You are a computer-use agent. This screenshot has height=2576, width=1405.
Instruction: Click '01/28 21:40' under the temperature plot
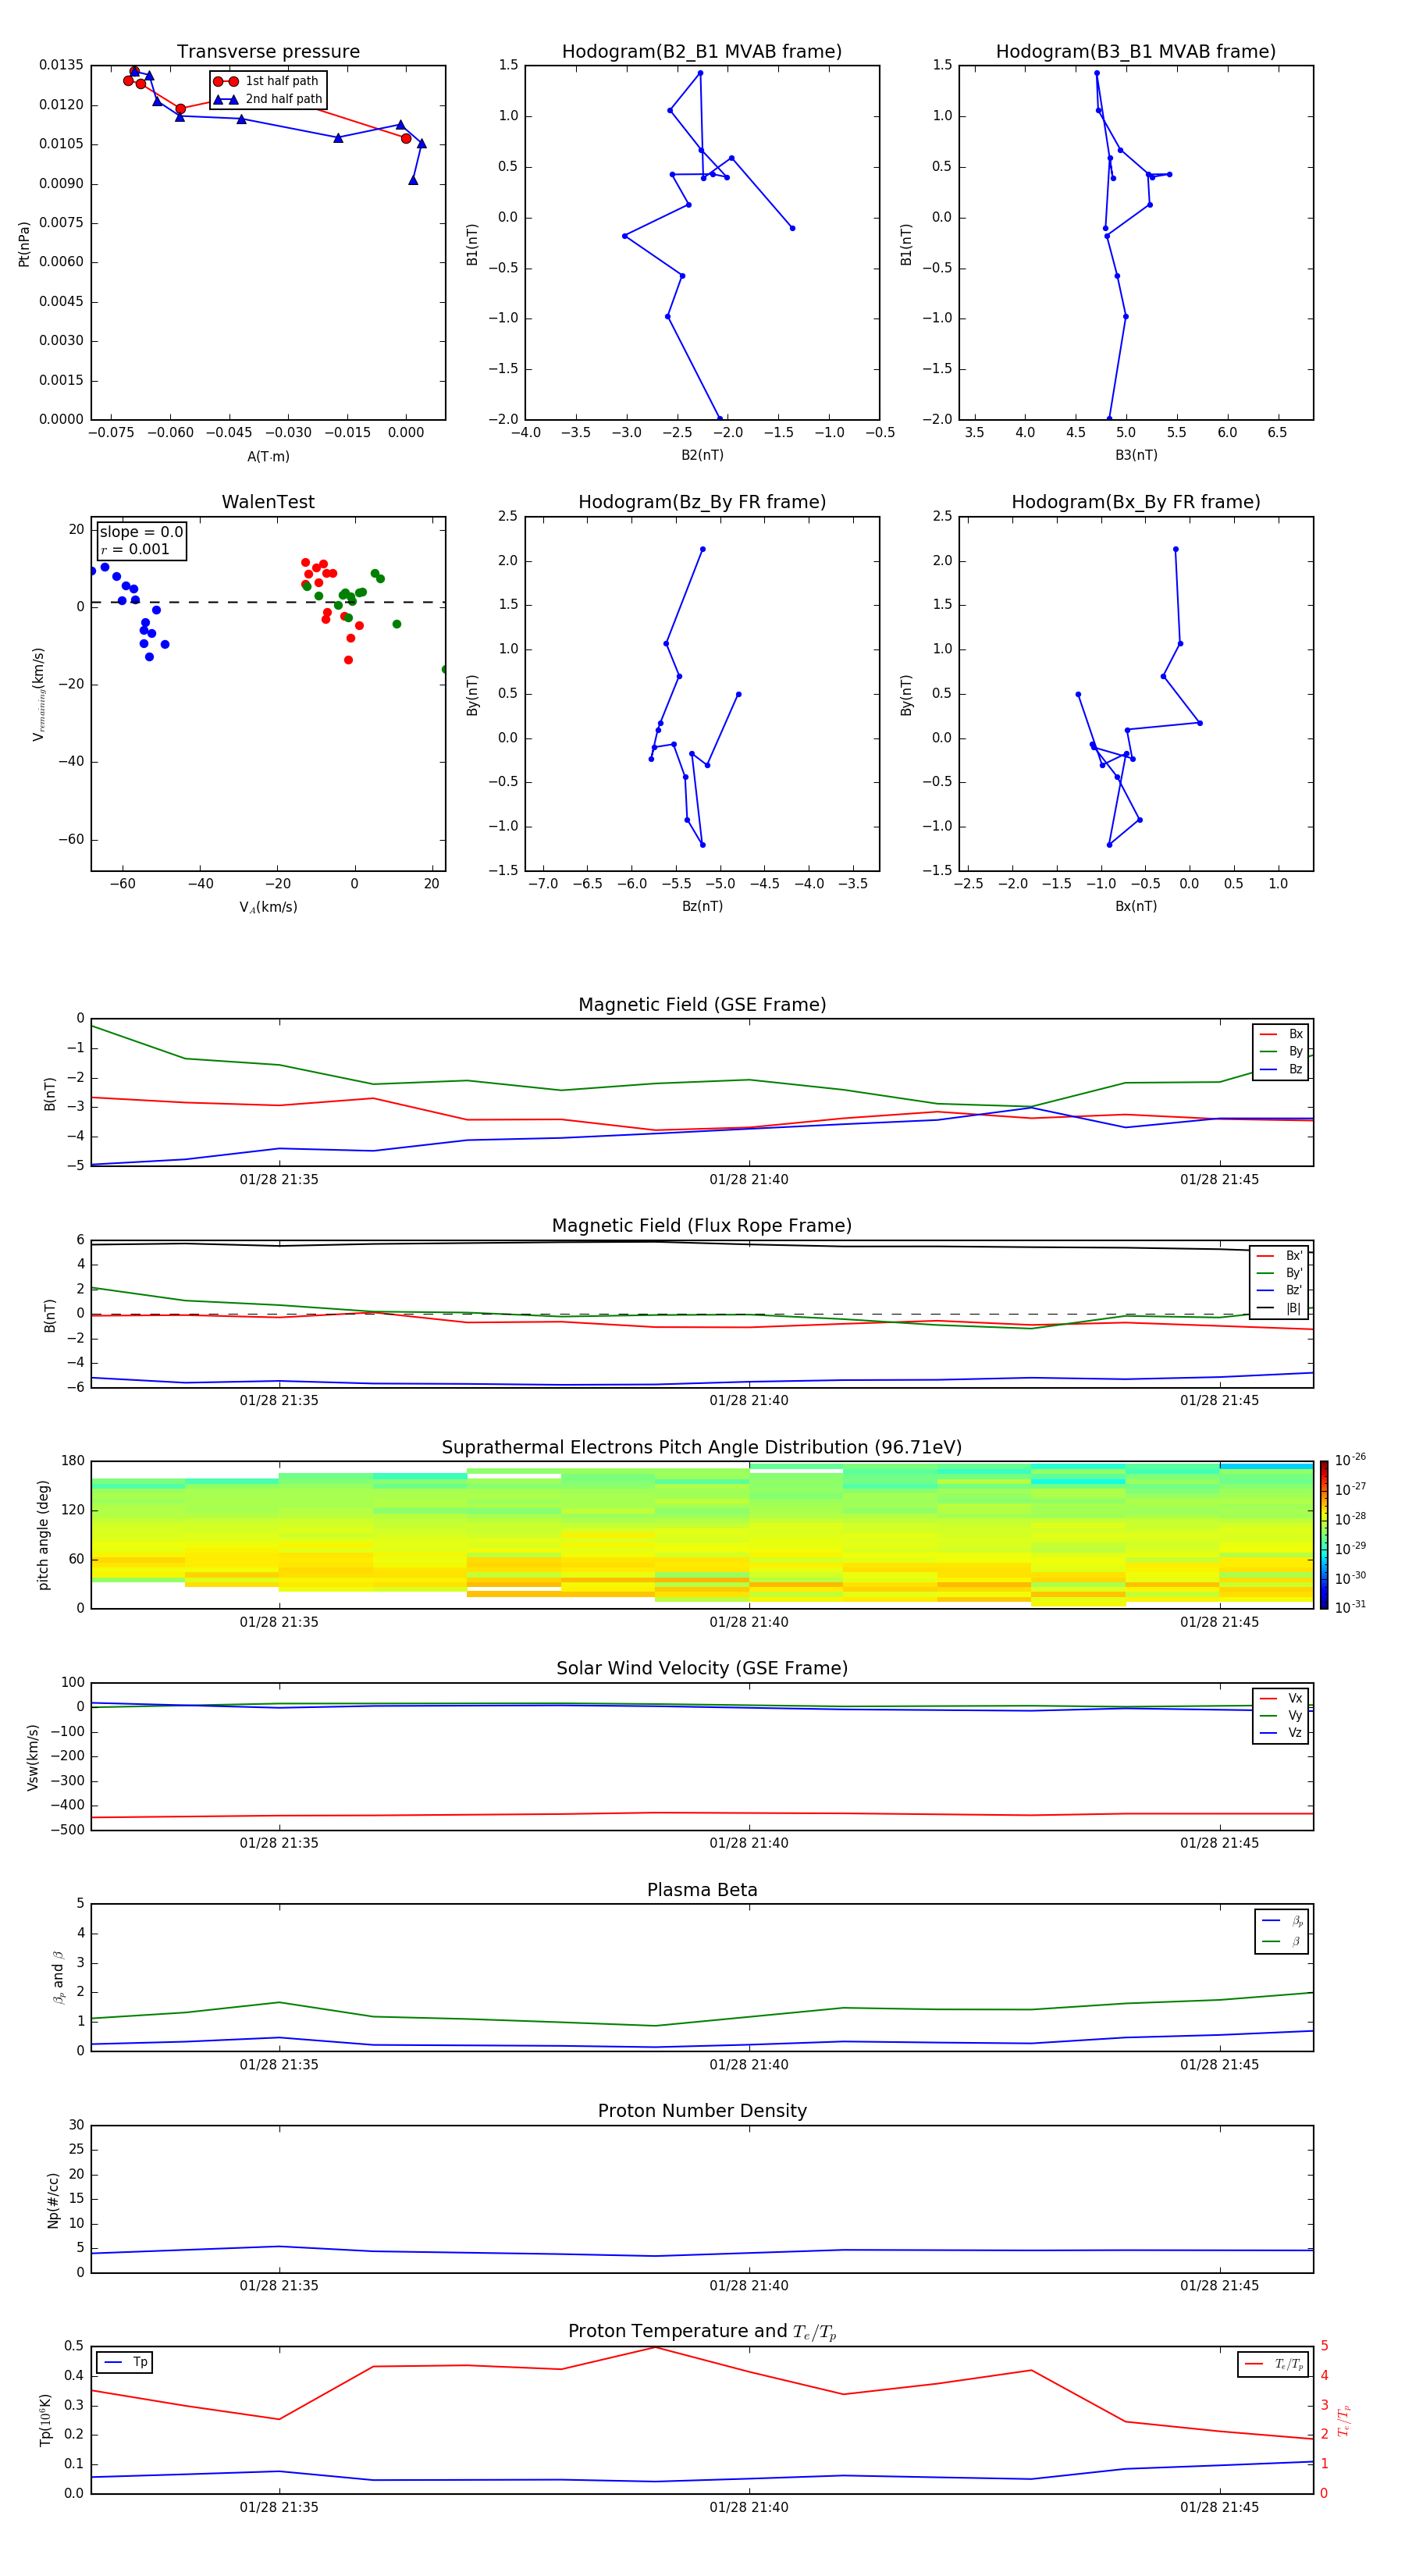click(749, 2507)
